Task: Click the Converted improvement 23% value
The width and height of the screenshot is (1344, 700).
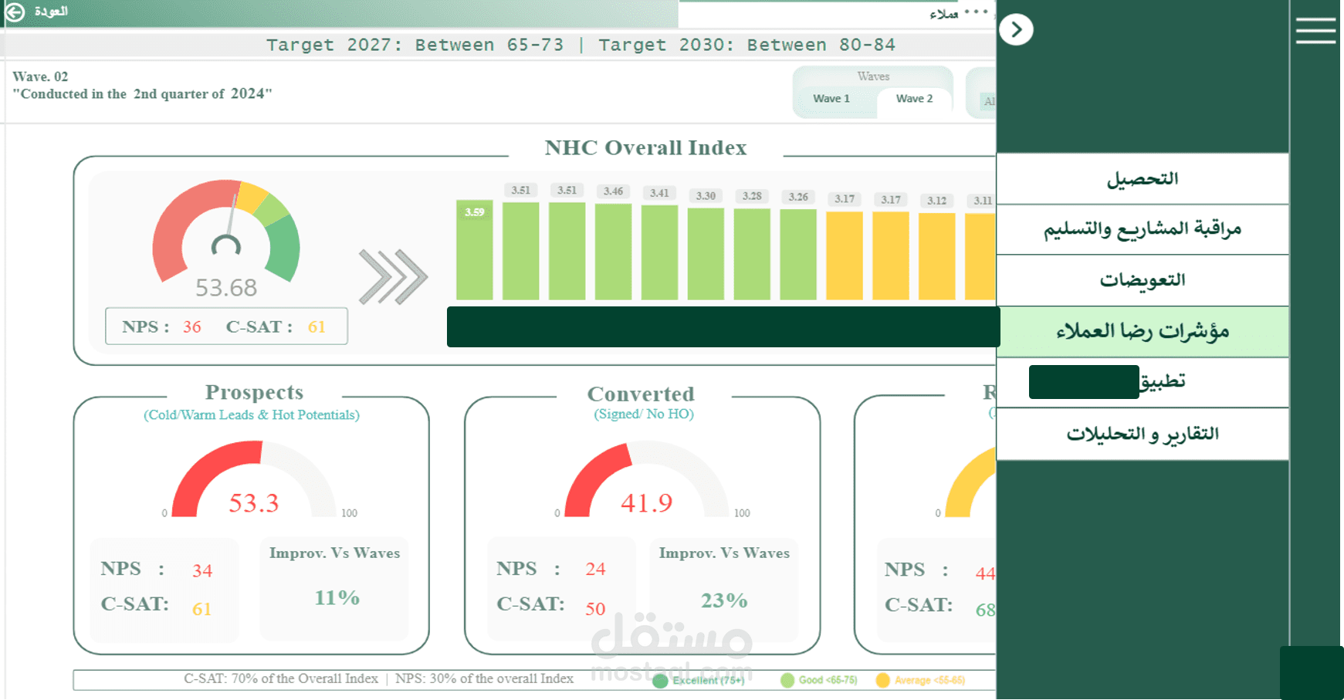Action: 724,600
